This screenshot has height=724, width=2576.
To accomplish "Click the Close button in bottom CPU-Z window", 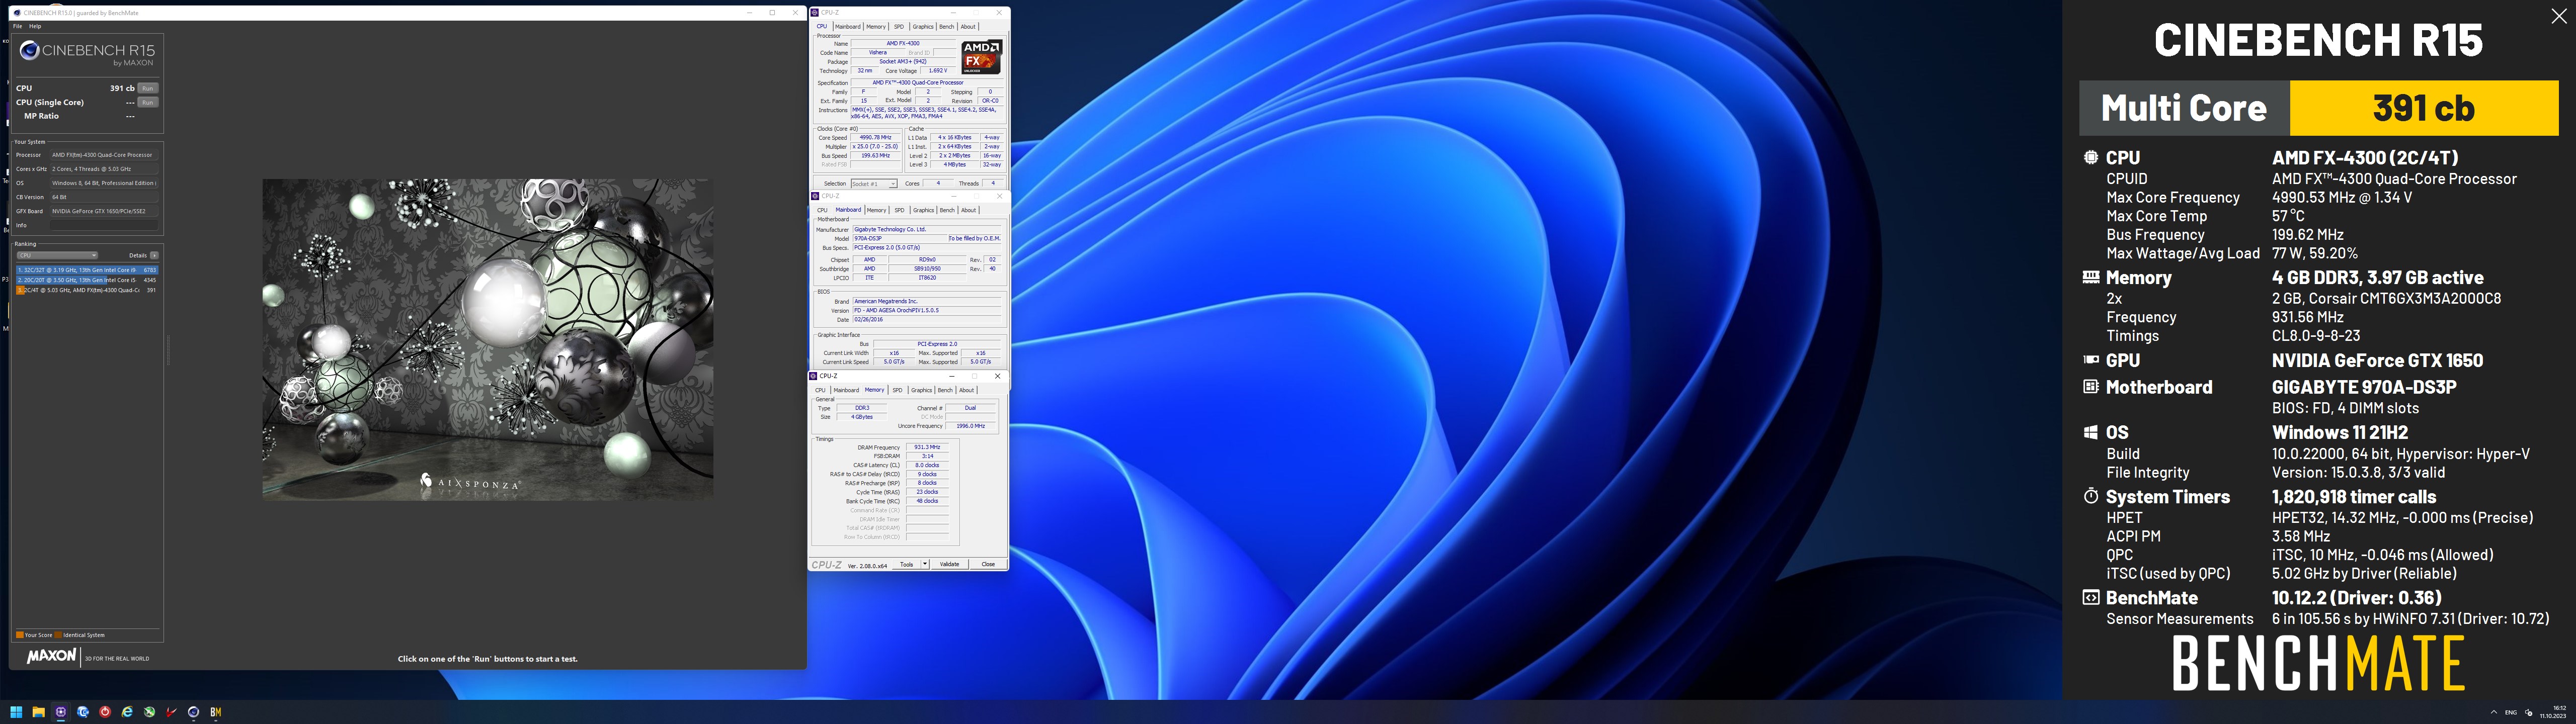I will 988,564.
